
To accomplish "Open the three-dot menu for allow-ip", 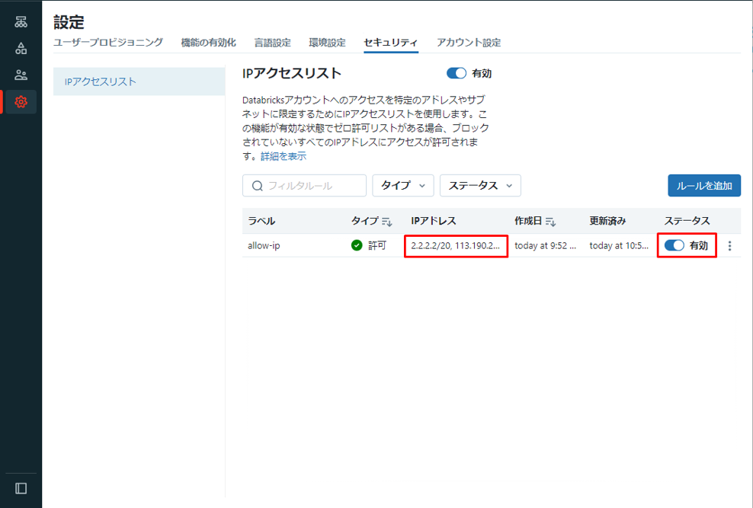I will pos(729,246).
